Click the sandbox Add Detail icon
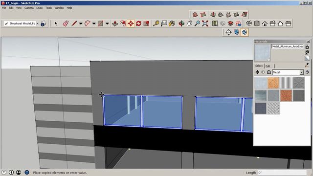 coord(236,15)
